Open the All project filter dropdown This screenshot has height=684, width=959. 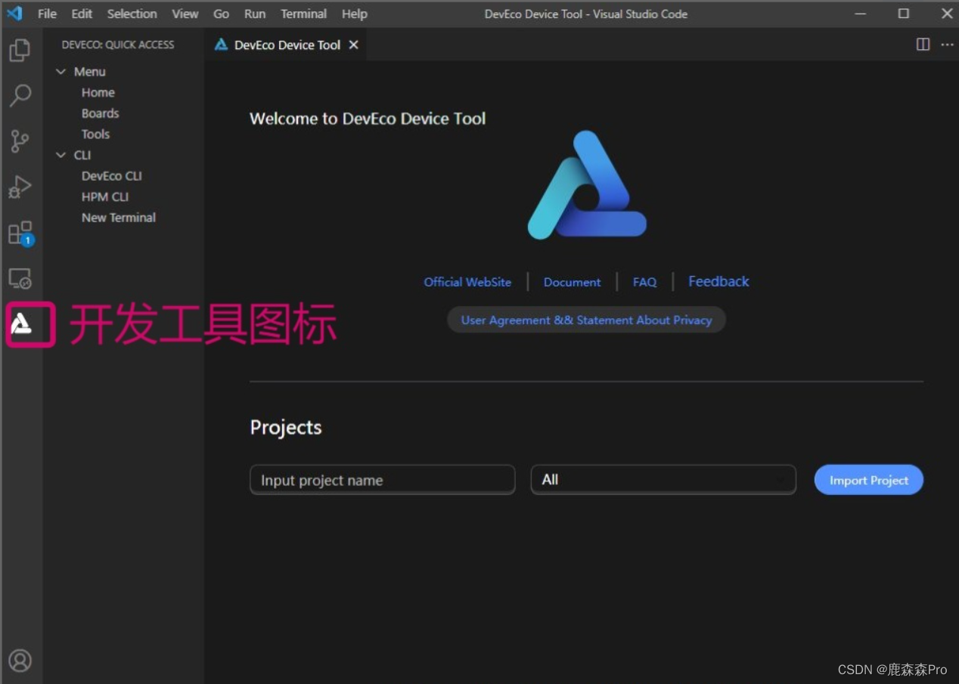(663, 480)
